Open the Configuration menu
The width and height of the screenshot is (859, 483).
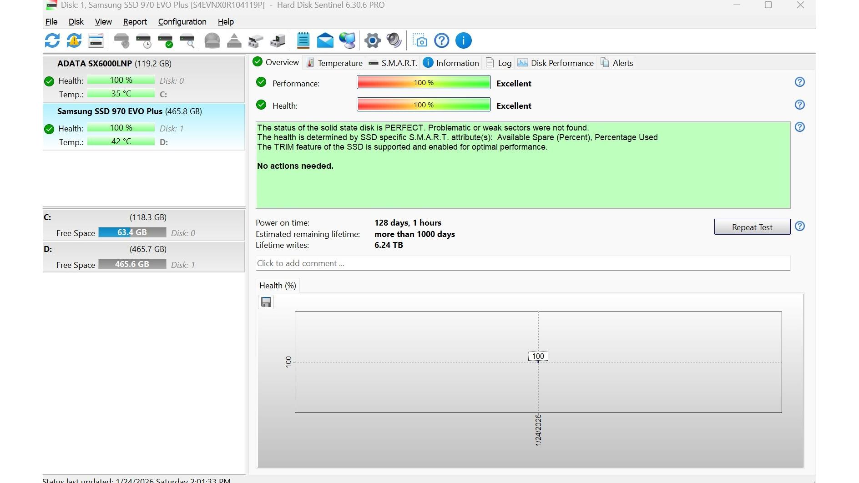point(182,22)
